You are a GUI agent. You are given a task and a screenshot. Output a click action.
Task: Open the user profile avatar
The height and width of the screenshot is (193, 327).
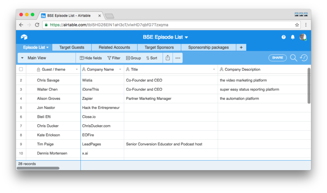pos(303,37)
